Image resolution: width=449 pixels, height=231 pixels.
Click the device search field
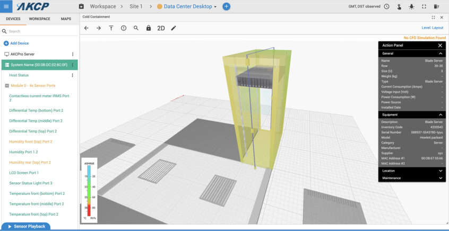[x=39, y=31]
